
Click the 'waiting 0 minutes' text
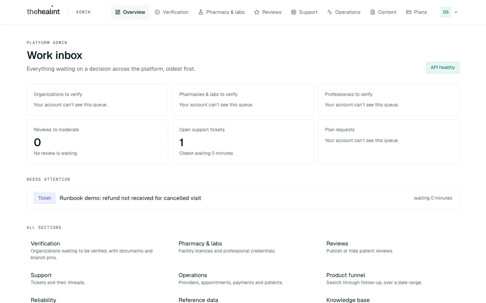pos(433,198)
